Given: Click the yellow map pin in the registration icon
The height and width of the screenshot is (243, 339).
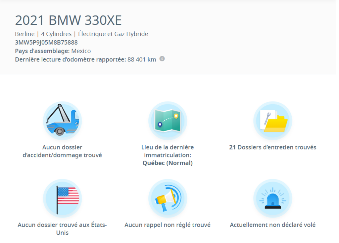Looking at the screenshot, I should pyautogui.click(x=176, y=116).
